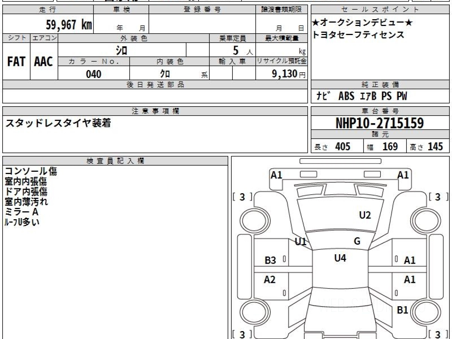Screen dimensions: 452x339
Task: Select the カラーNo. label
Action: [x=94, y=62]
